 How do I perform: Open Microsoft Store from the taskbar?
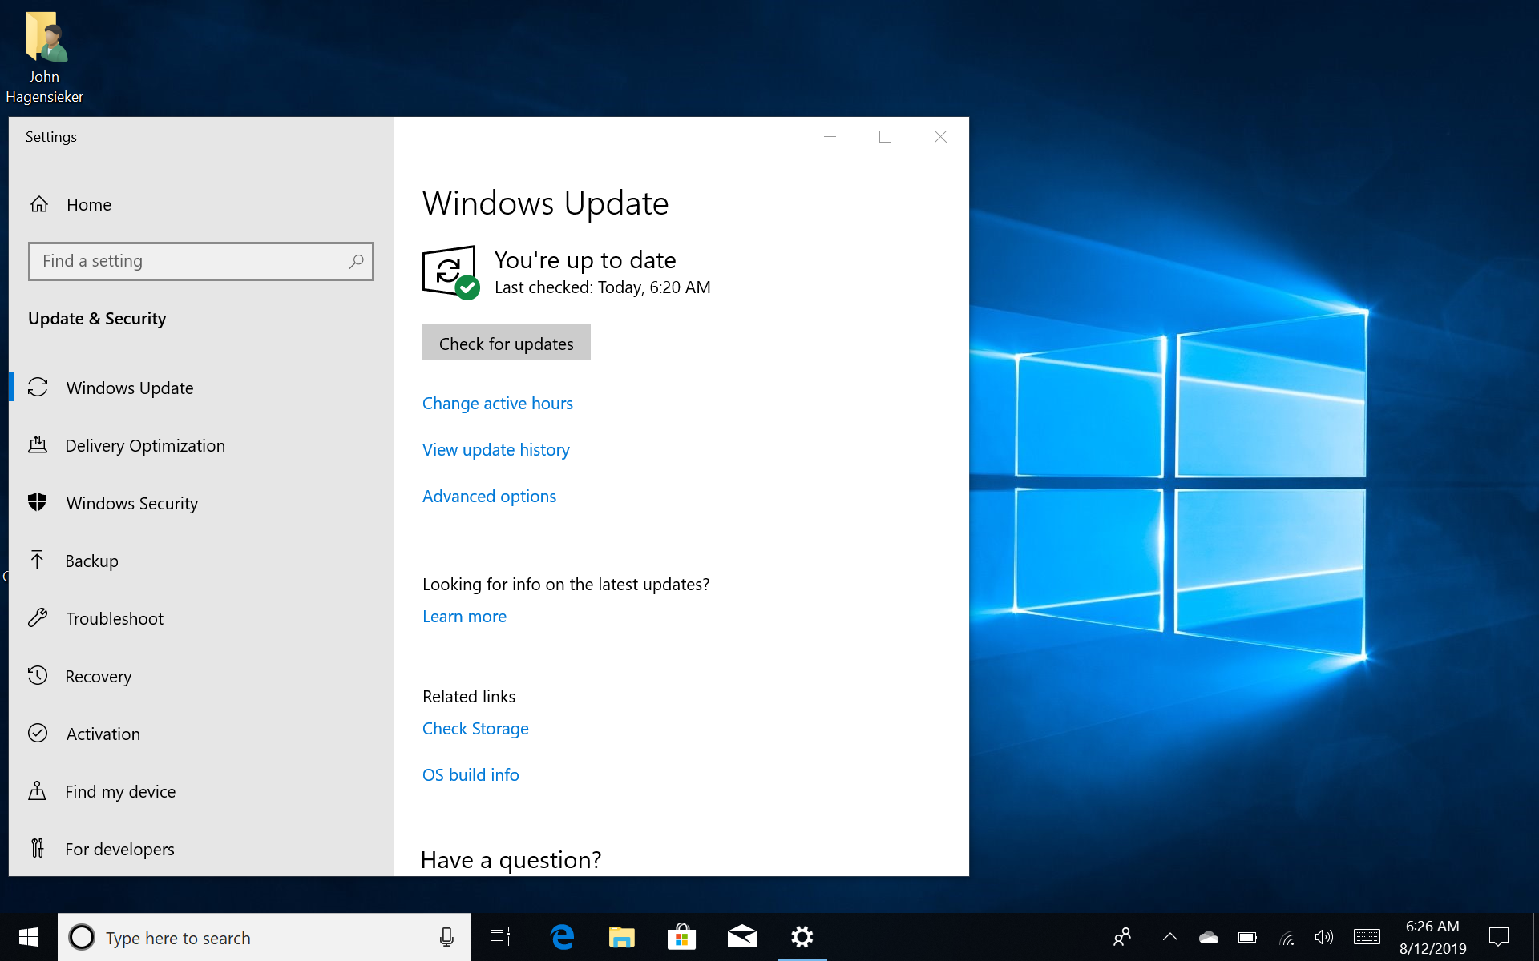point(681,937)
